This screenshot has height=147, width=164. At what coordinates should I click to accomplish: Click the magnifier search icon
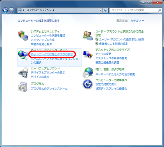(x=159, y=10)
